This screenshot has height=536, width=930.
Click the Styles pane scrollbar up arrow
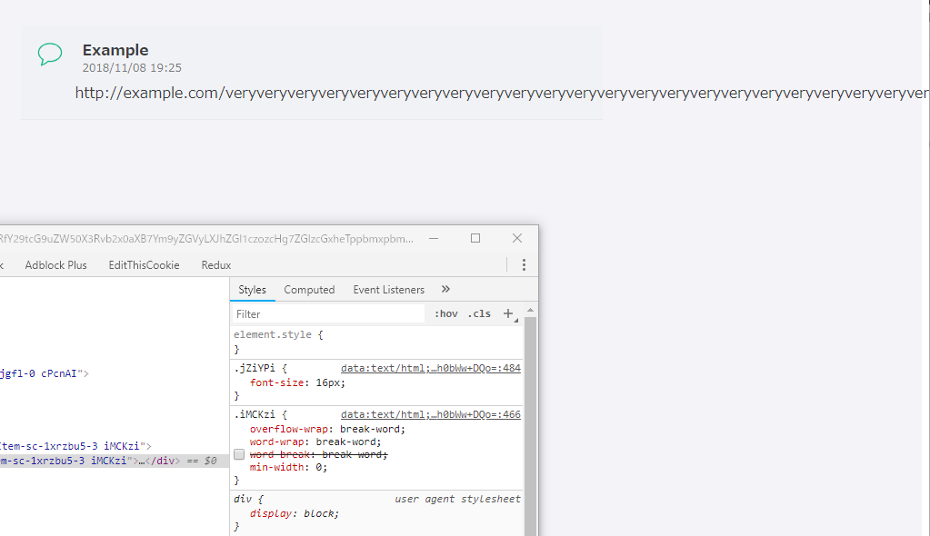530,310
